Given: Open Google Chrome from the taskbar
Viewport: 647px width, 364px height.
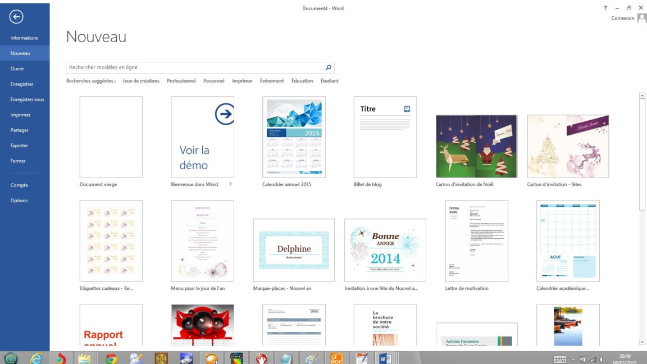Looking at the screenshot, I should click(111, 358).
